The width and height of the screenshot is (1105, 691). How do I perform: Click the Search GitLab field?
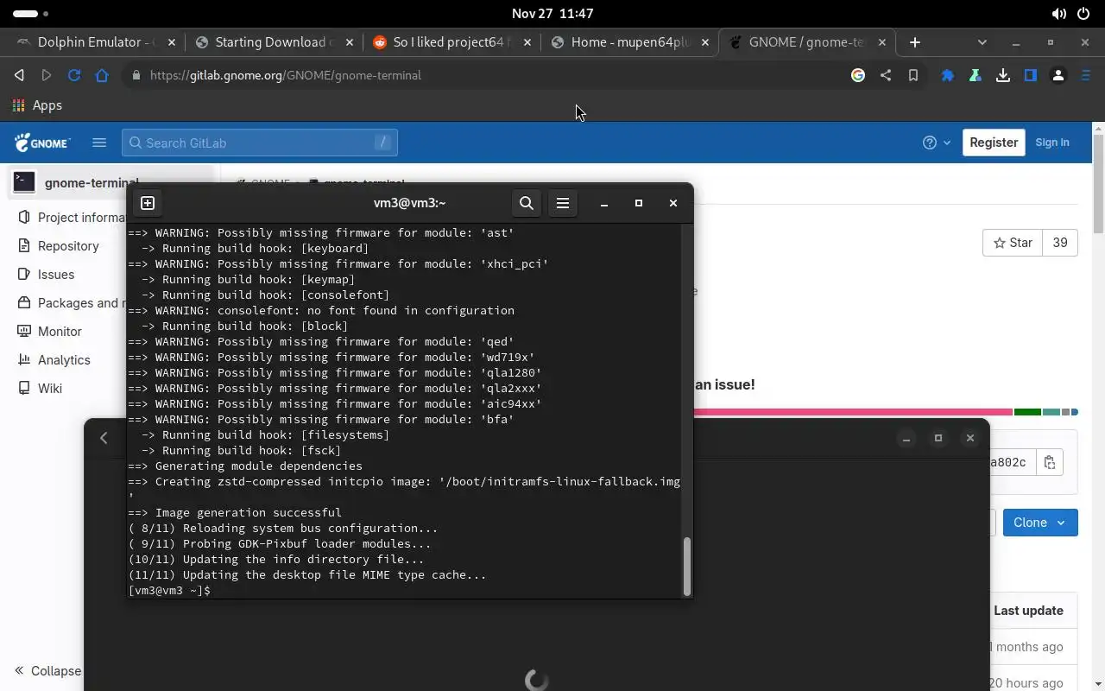click(x=260, y=143)
